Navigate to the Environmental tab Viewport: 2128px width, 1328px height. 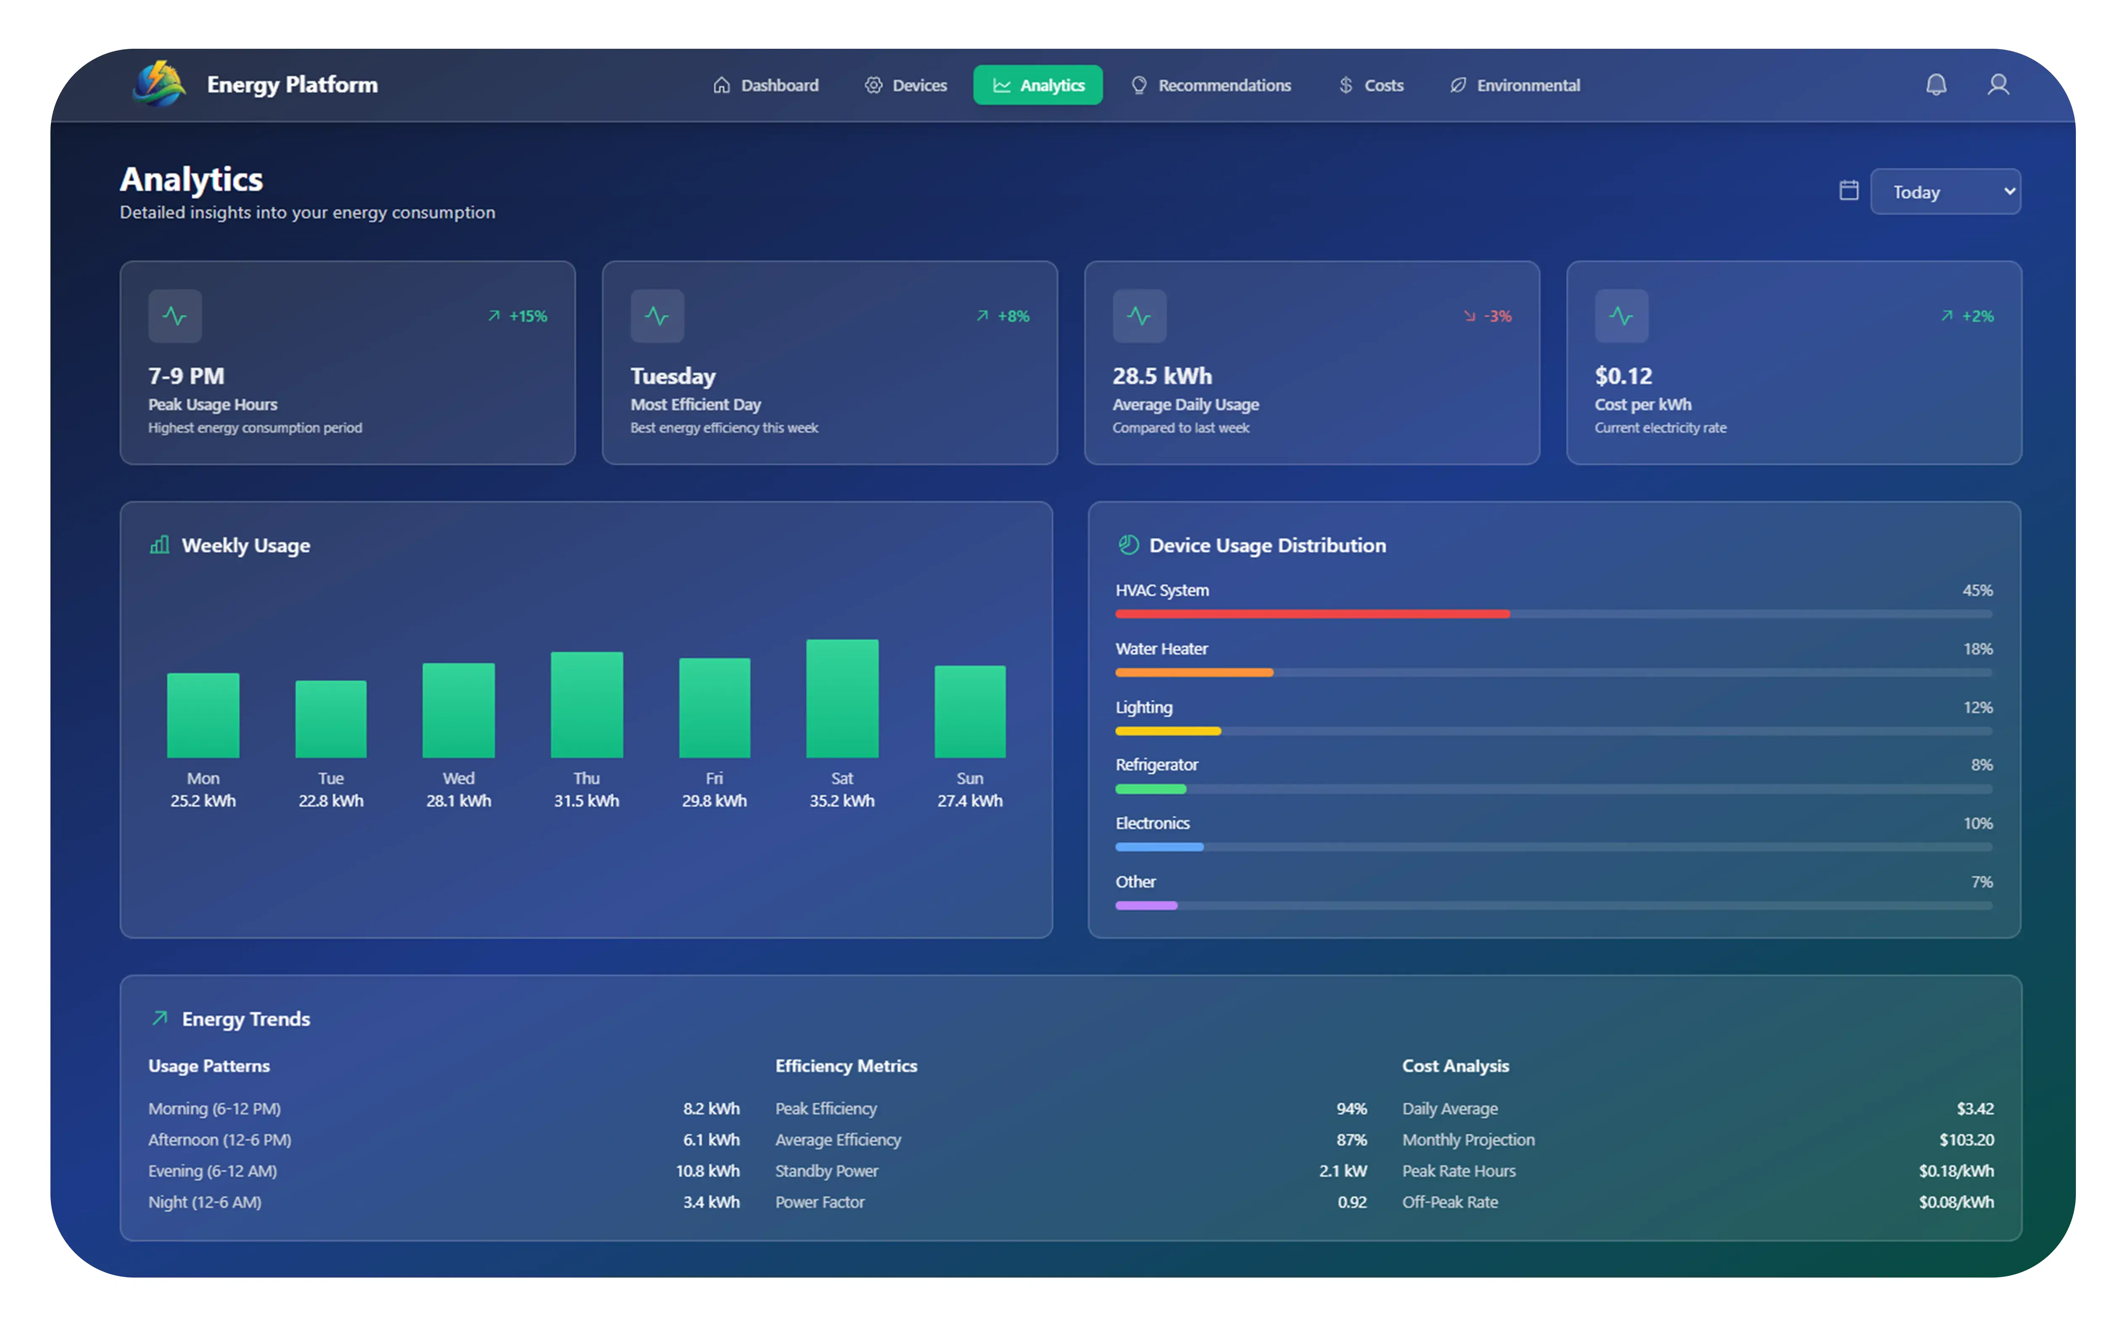pyautogui.click(x=1514, y=85)
